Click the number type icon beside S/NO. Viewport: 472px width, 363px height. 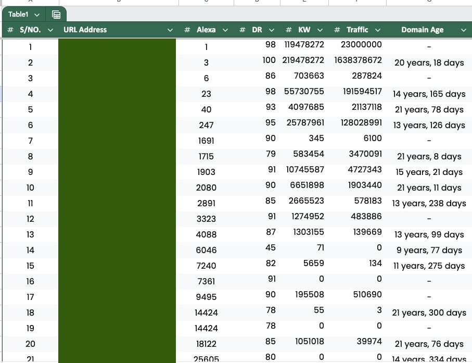[x=10, y=30]
